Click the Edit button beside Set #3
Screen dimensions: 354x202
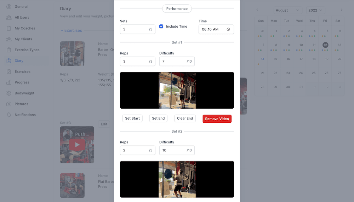tap(104, 124)
